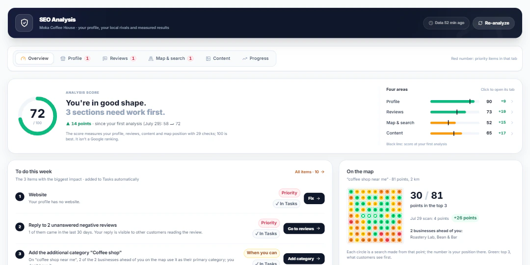Click the red badge on Map & search tab

tap(190, 58)
